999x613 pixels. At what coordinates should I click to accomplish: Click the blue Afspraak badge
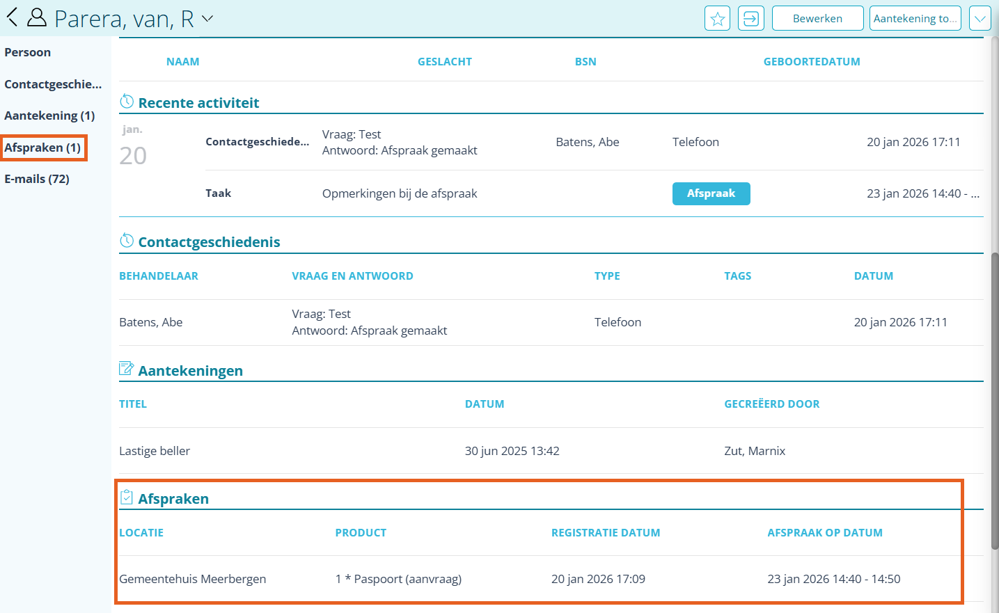pos(711,193)
